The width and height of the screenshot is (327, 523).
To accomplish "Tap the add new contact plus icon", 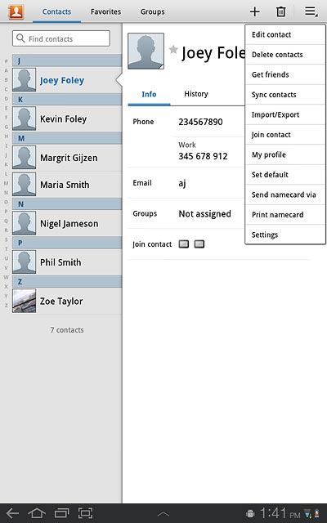I will [x=254, y=11].
